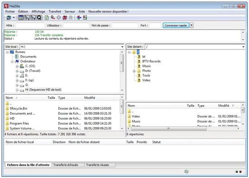249x178 pixels.
Task: Click the Hôte input field
Action: coord(30,25)
